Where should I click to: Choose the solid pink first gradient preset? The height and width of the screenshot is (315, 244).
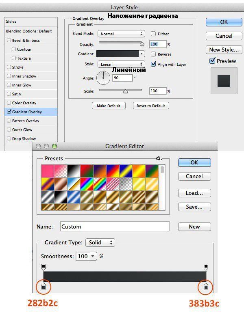[48, 171]
